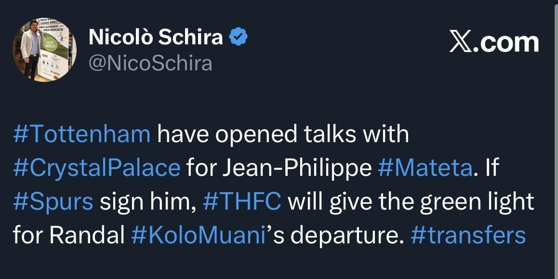The width and height of the screenshot is (558, 279).
Task: Follow the #CrystalPalace hashtag link
Action: [x=97, y=168]
